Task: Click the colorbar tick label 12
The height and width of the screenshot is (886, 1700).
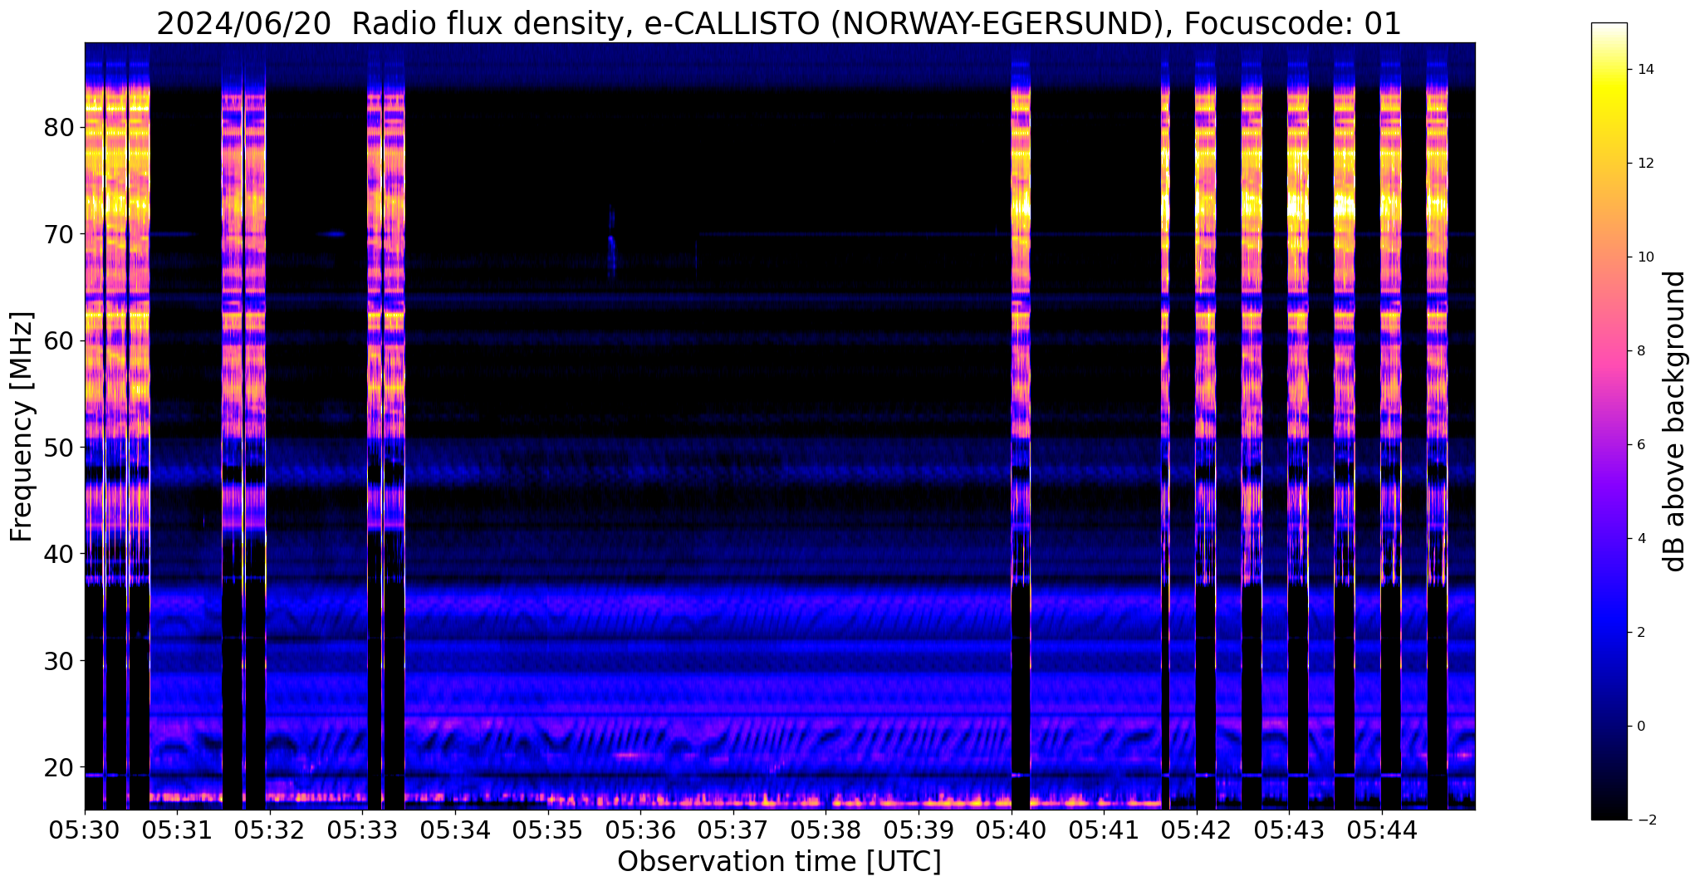Action: pos(1643,164)
